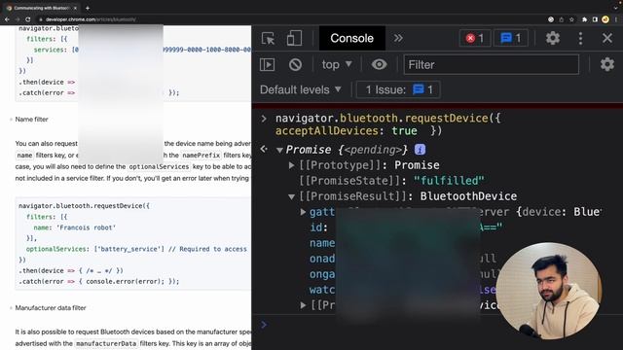Viewport: 623px width, 350px height.
Task: Bookmark the page with star icon
Action: (x=571, y=19)
